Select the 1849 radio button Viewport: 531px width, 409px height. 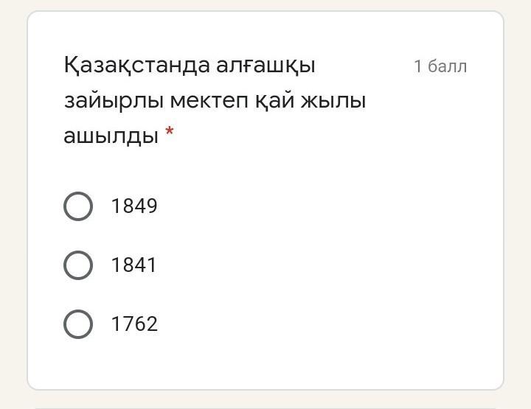(x=78, y=206)
